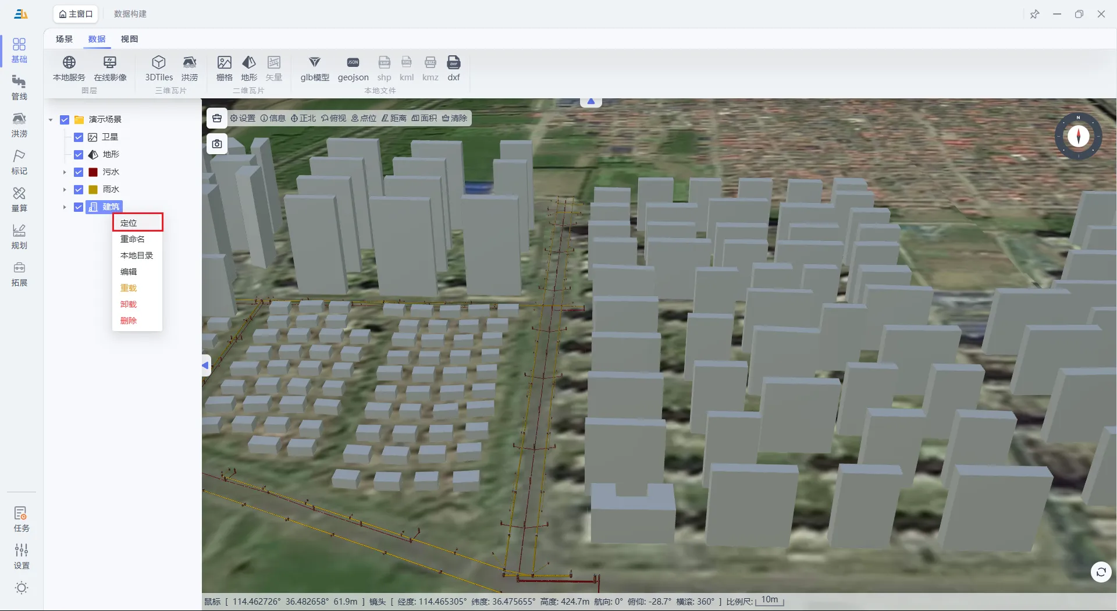Collapse the 演示场景 tree node
Screen dimensions: 1117x611
[x=51, y=120]
